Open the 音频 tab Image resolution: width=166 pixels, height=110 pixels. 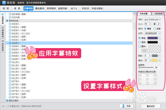pos(17,8)
